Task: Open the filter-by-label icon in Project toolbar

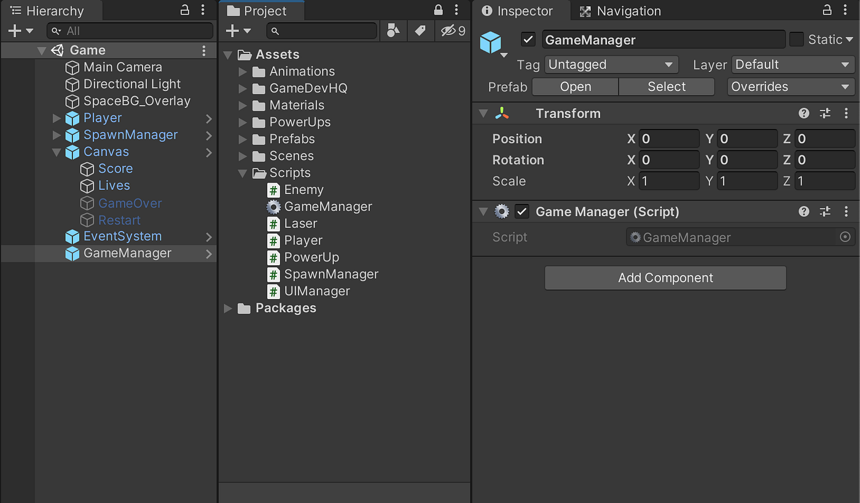Action: (421, 30)
